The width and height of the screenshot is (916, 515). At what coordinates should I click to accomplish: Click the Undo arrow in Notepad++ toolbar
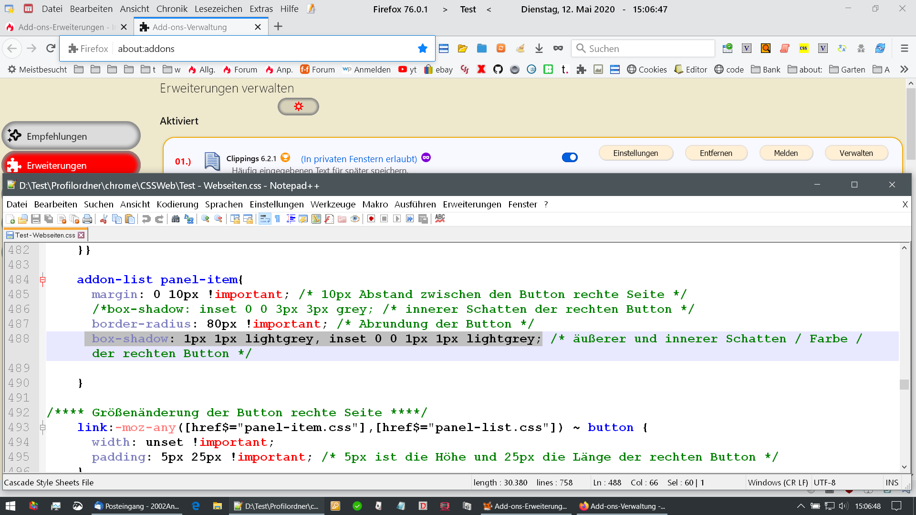[x=146, y=219]
